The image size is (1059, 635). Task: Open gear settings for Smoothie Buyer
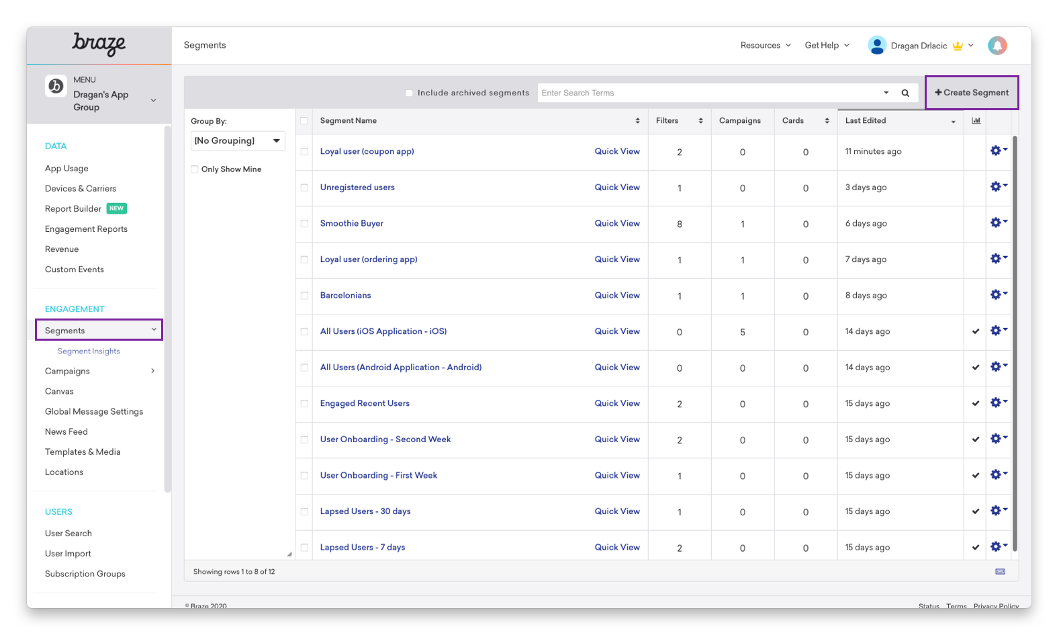pos(999,222)
